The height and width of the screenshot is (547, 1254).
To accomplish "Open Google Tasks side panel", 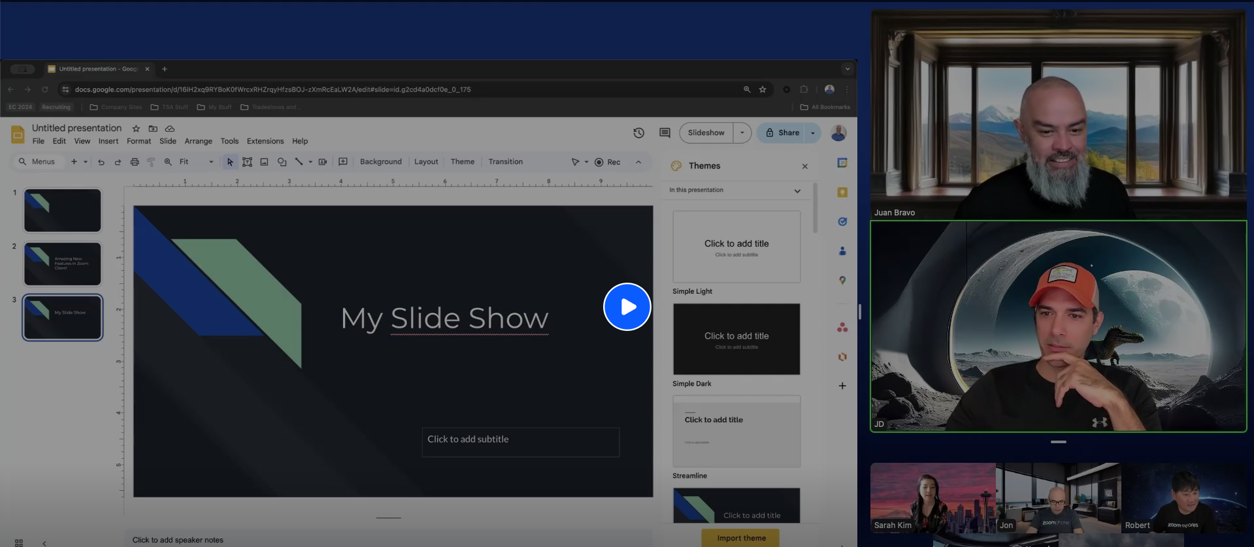I will click(x=842, y=221).
